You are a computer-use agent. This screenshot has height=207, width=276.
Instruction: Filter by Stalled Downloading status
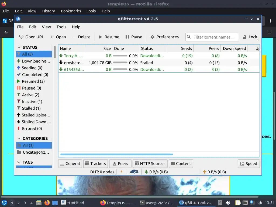point(34,122)
